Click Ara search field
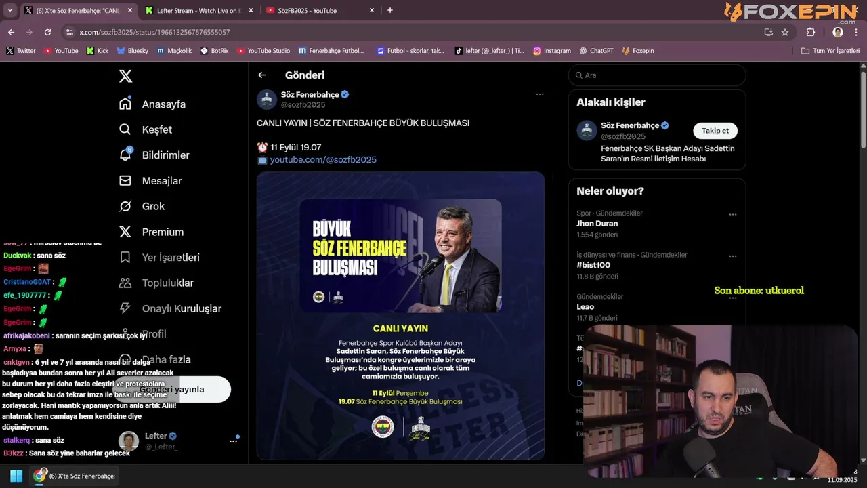867x488 pixels. [657, 75]
